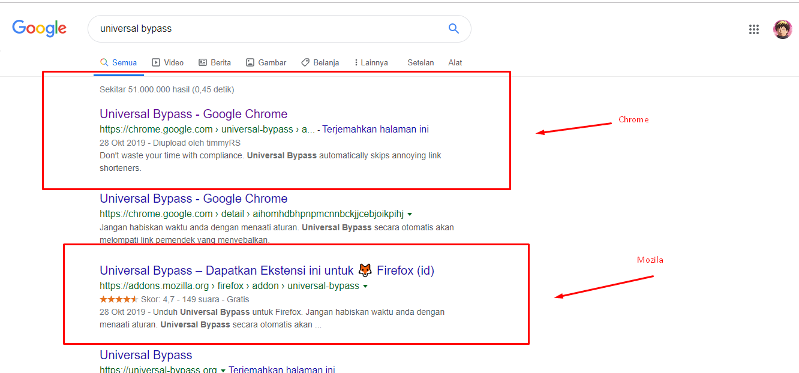
Task: Open Setelan settings
Action: [x=420, y=62]
